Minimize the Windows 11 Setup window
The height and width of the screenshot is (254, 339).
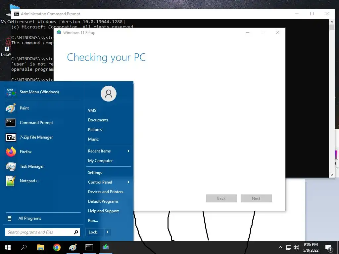(248, 32)
